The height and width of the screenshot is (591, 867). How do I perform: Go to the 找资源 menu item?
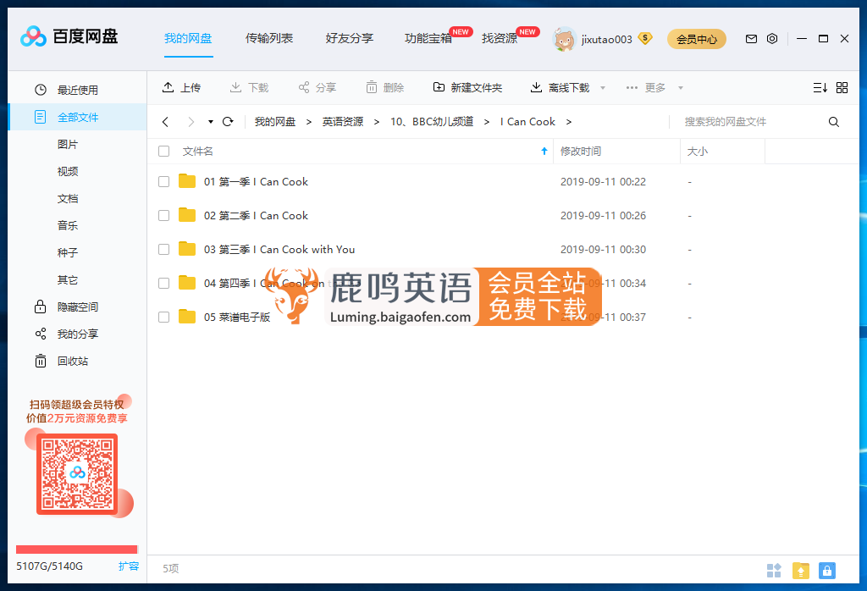click(x=500, y=38)
